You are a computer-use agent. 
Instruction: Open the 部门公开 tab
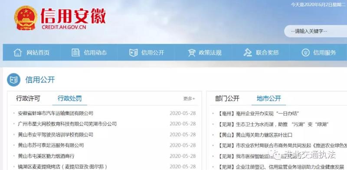tap(227, 99)
